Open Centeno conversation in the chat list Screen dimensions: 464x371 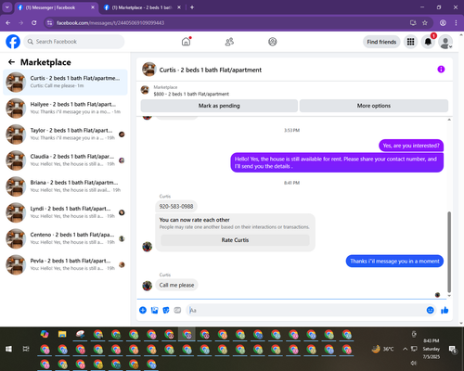[x=65, y=238]
